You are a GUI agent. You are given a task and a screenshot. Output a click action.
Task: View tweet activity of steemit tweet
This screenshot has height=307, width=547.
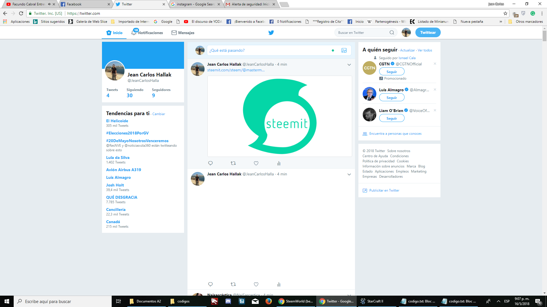[279, 163]
